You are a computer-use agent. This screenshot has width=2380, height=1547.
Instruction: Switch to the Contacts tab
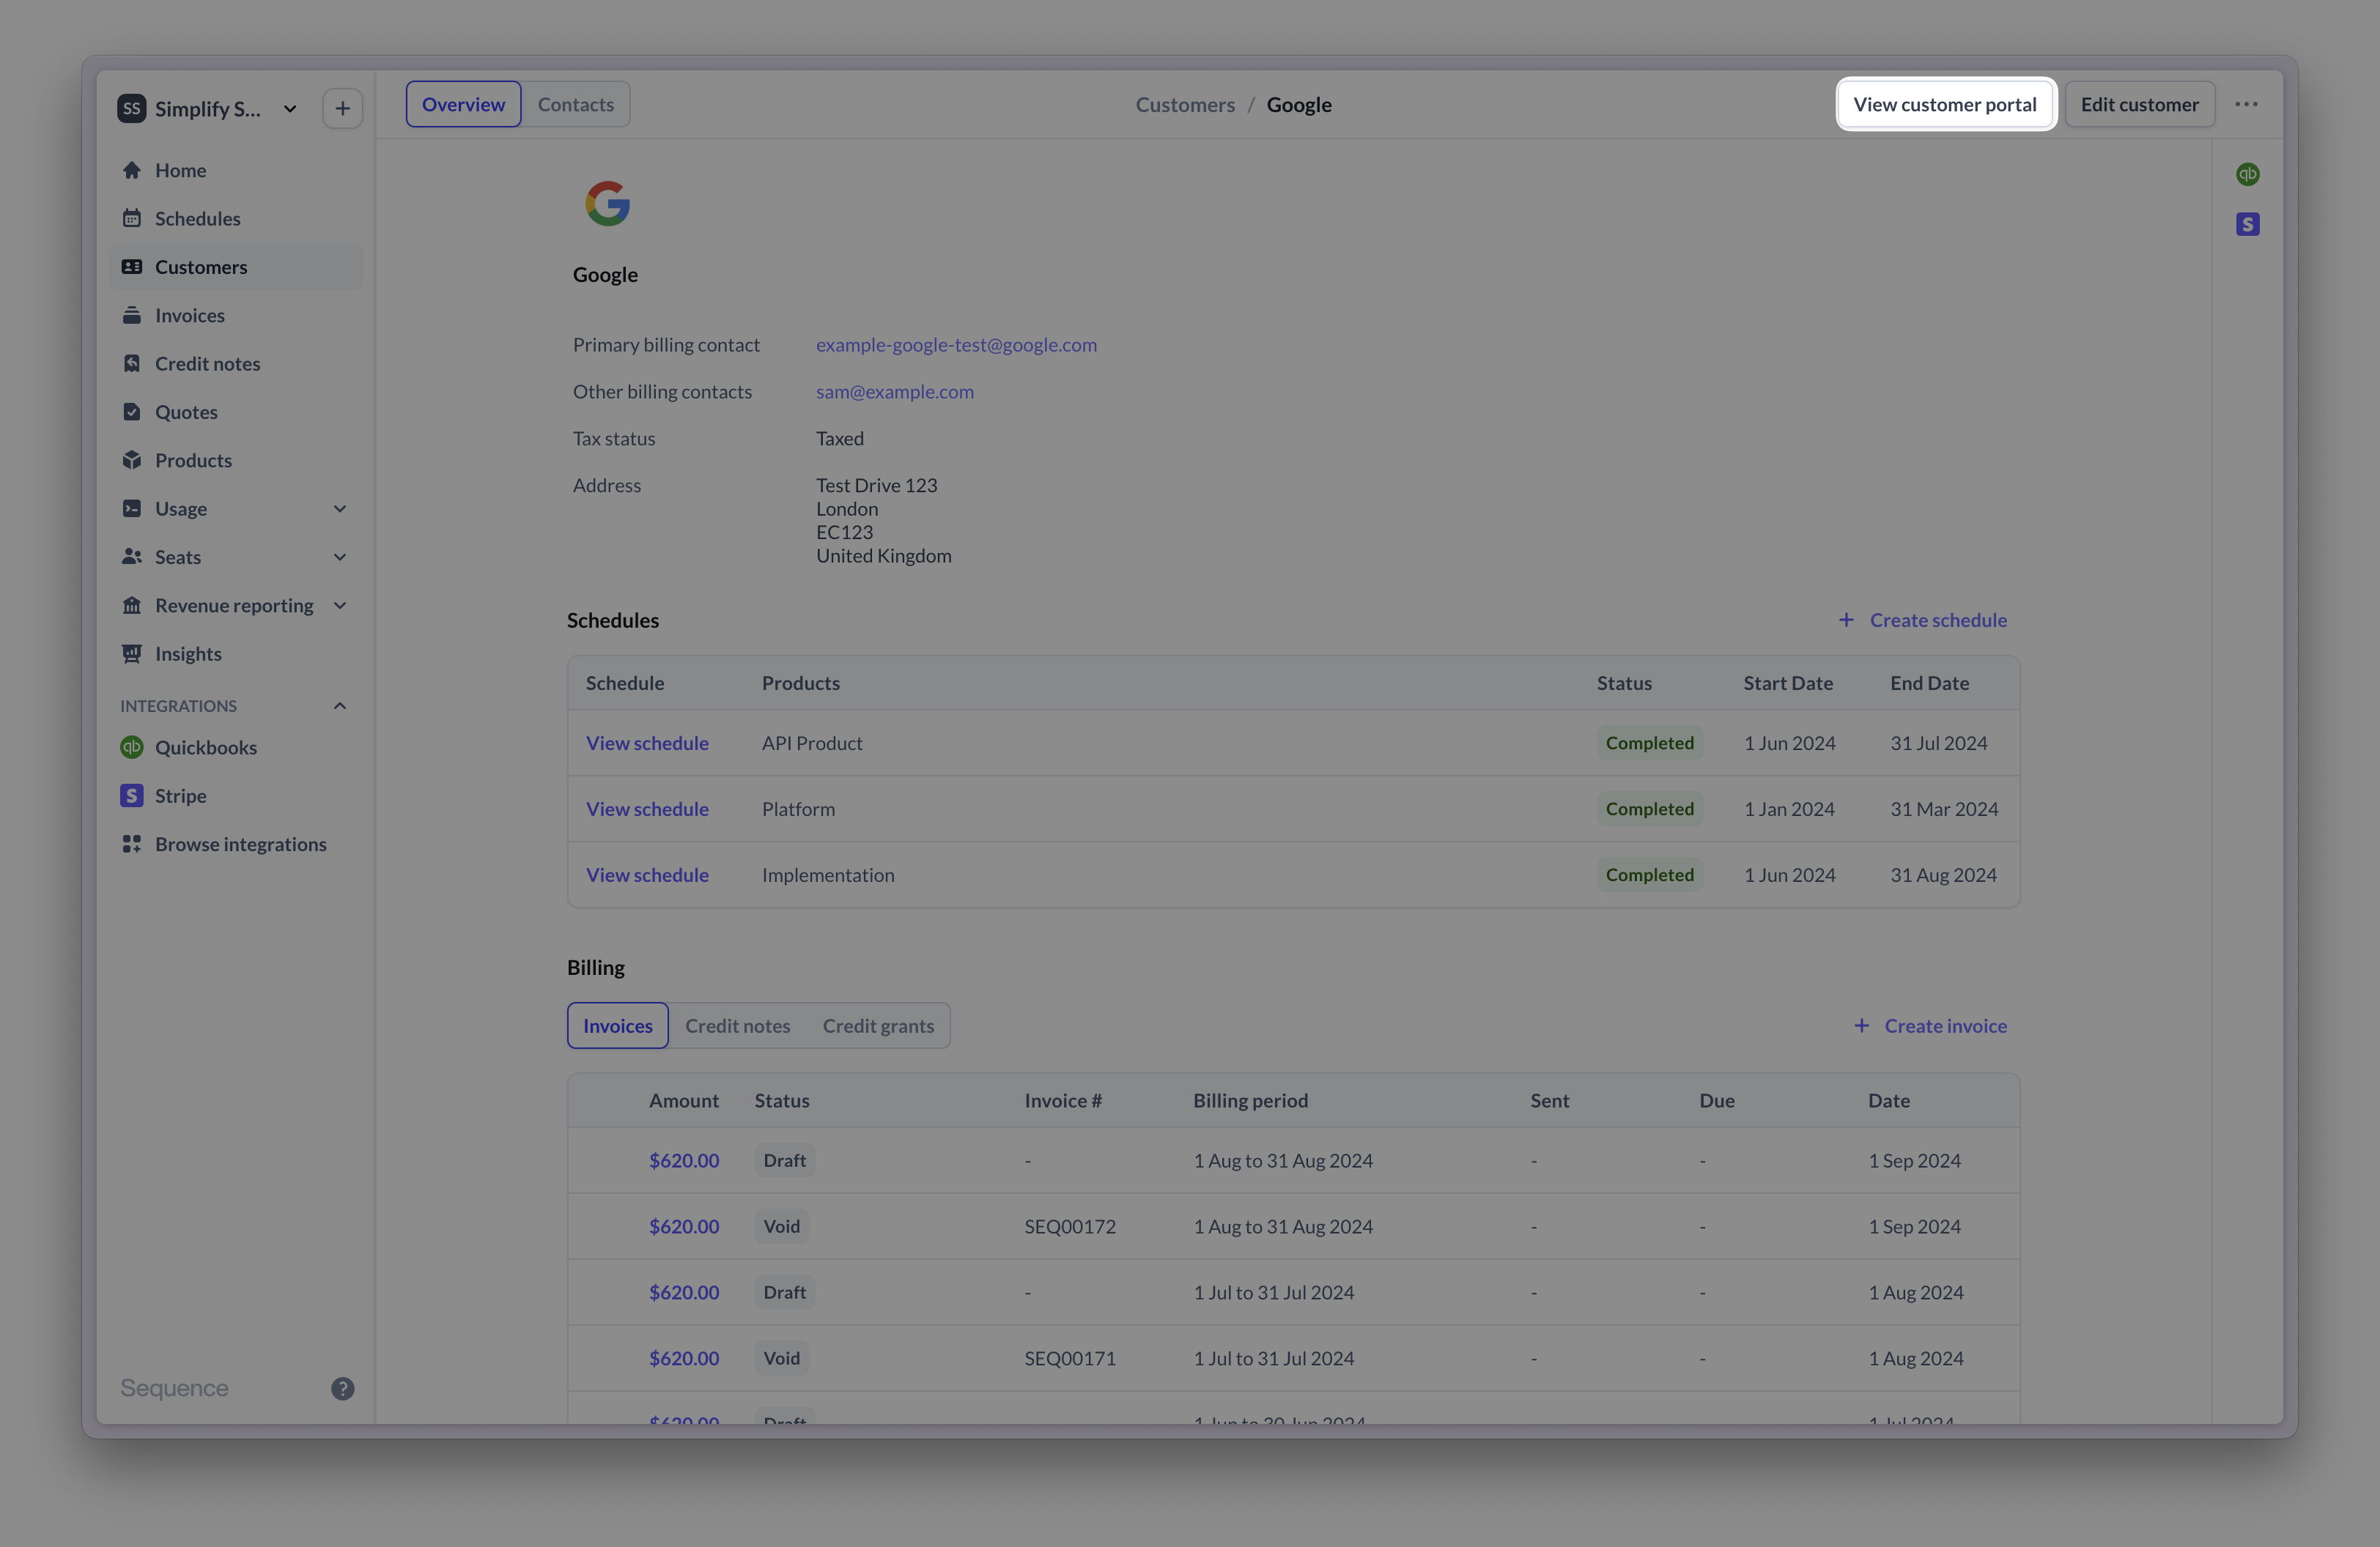(x=576, y=104)
